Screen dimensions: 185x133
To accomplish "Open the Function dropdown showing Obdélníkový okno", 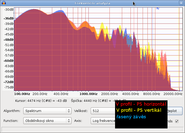I will 47,121.
